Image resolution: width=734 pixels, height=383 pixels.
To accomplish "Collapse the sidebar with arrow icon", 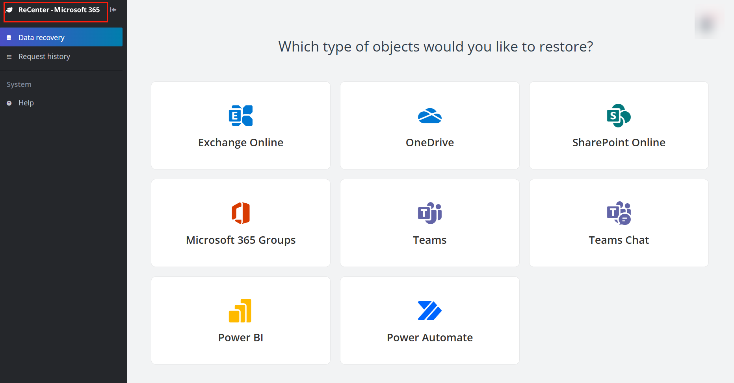I will [113, 10].
